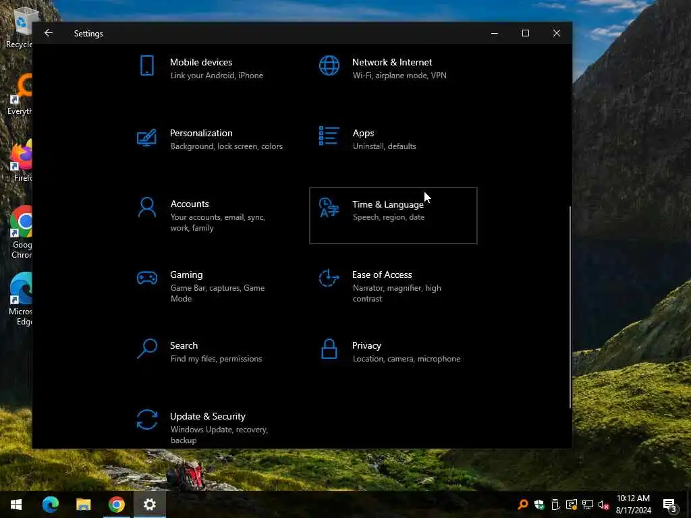Maximize the Settings window
The width and height of the screenshot is (691, 518).
coord(525,33)
